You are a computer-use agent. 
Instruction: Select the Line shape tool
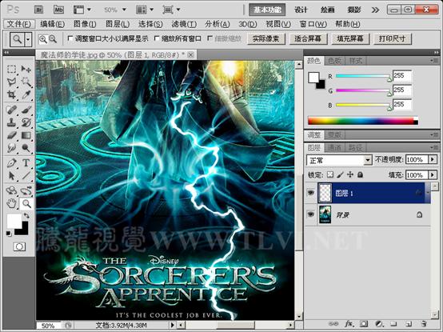(26, 176)
